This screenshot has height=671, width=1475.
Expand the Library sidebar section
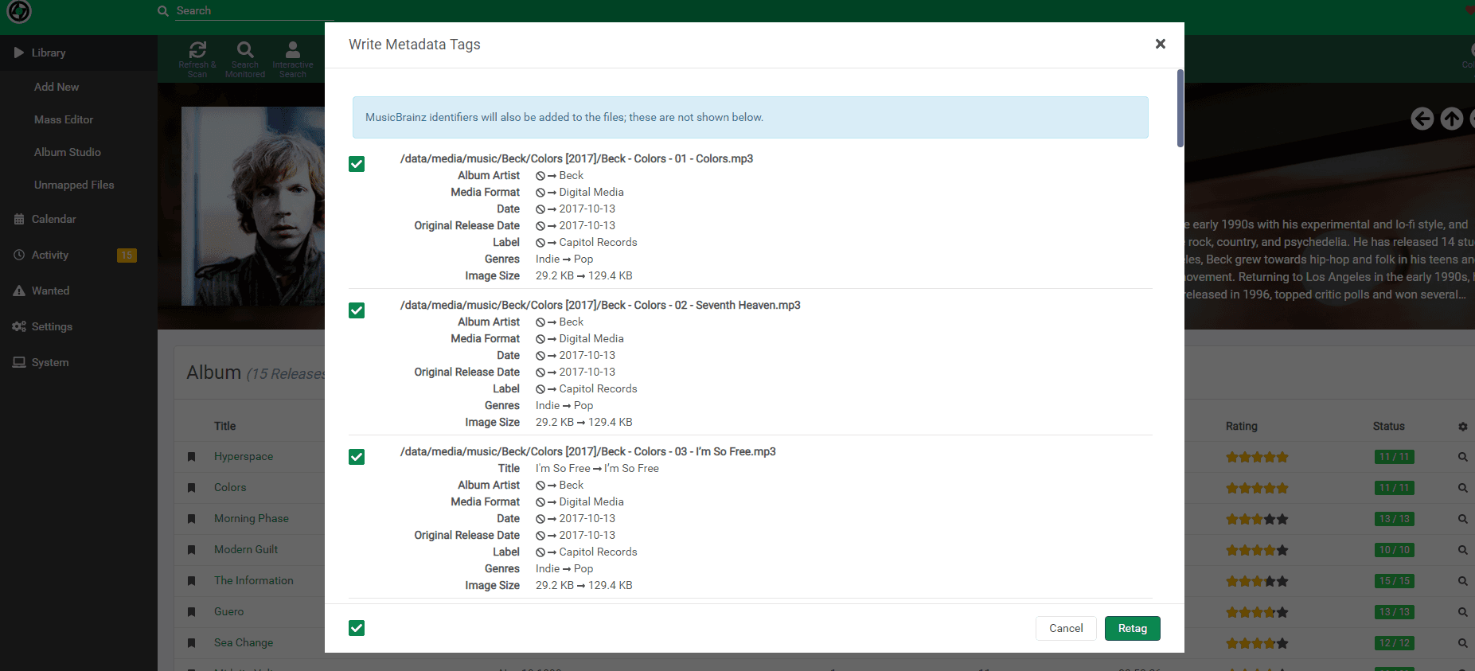[48, 53]
